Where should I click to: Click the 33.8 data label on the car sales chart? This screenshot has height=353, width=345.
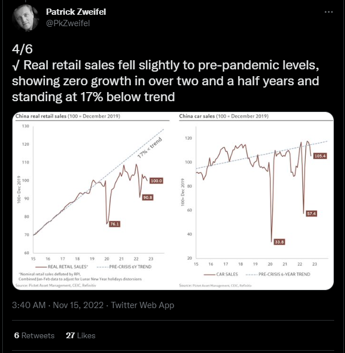280,242
